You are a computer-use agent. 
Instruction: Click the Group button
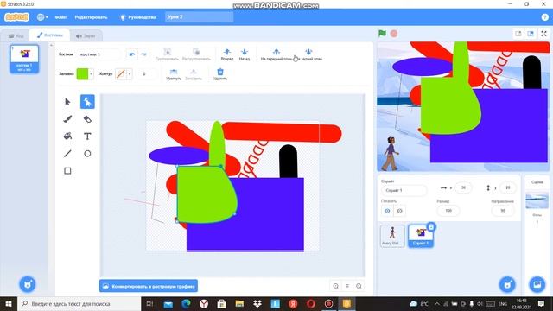167,54
